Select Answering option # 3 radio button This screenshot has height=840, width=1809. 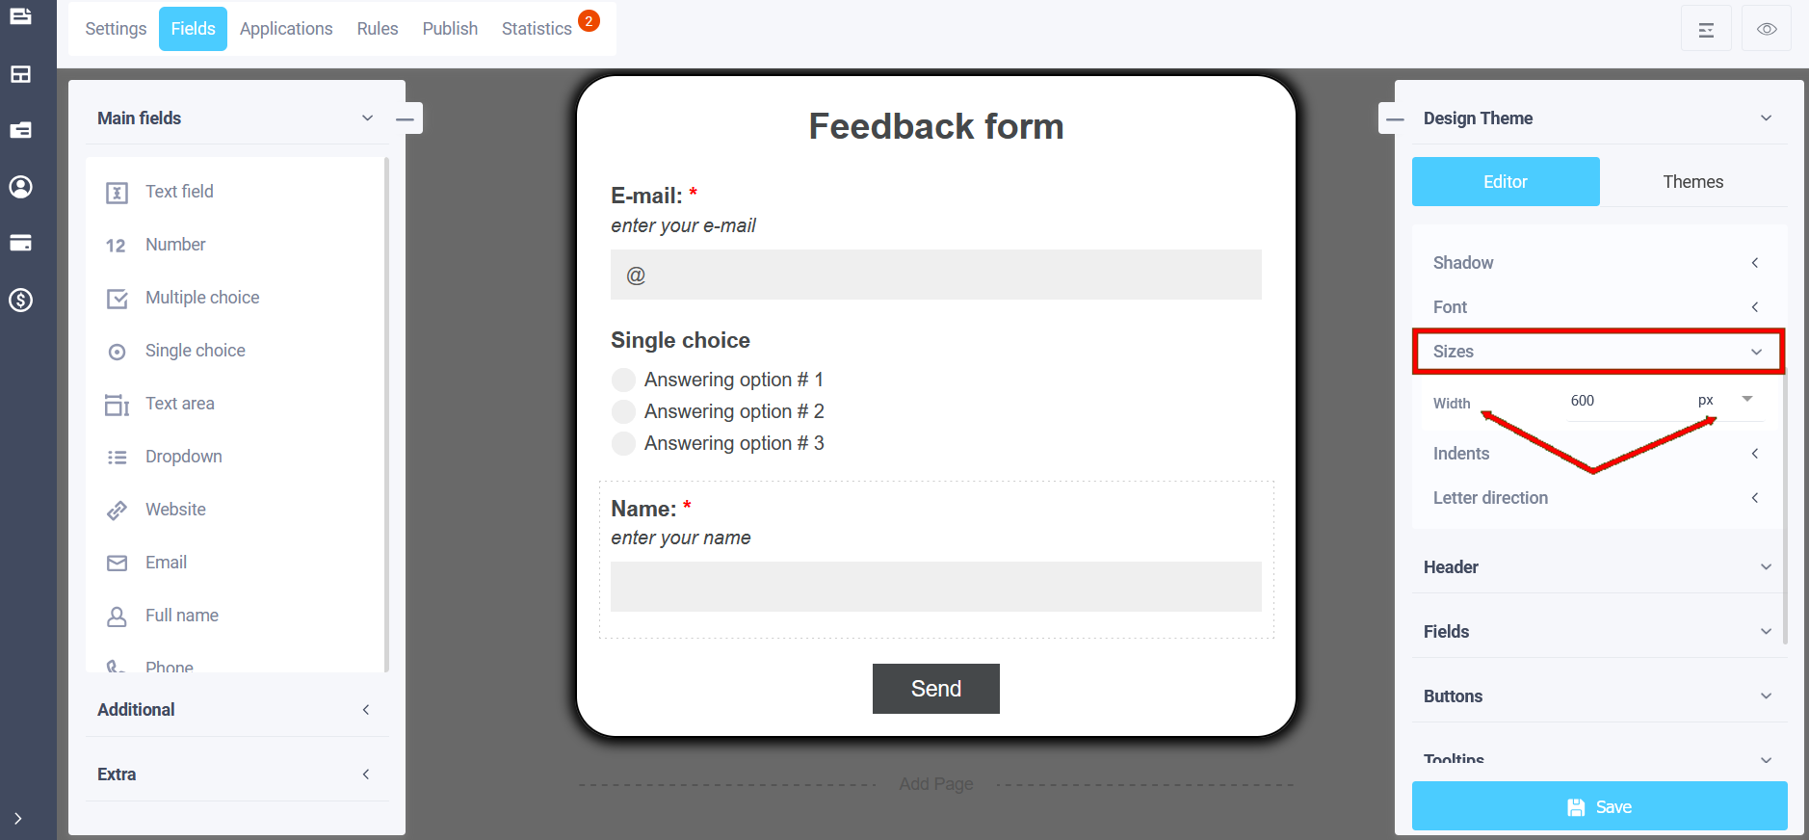[623, 443]
